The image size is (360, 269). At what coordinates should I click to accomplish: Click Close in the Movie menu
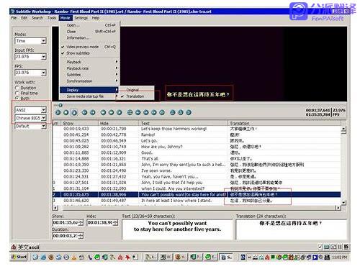[89, 32]
